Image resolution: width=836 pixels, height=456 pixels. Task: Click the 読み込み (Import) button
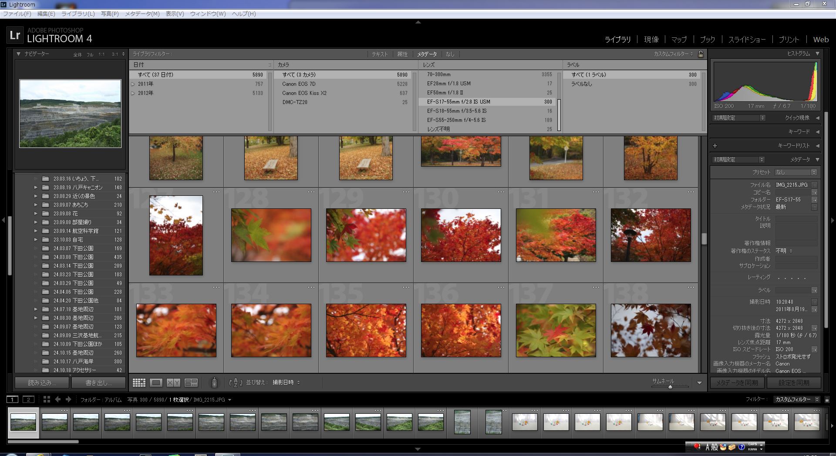coord(42,383)
